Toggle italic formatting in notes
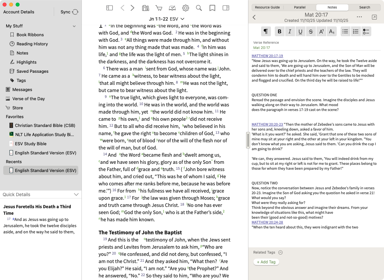This screenshot has width=384, height=280. click(290, 31)
